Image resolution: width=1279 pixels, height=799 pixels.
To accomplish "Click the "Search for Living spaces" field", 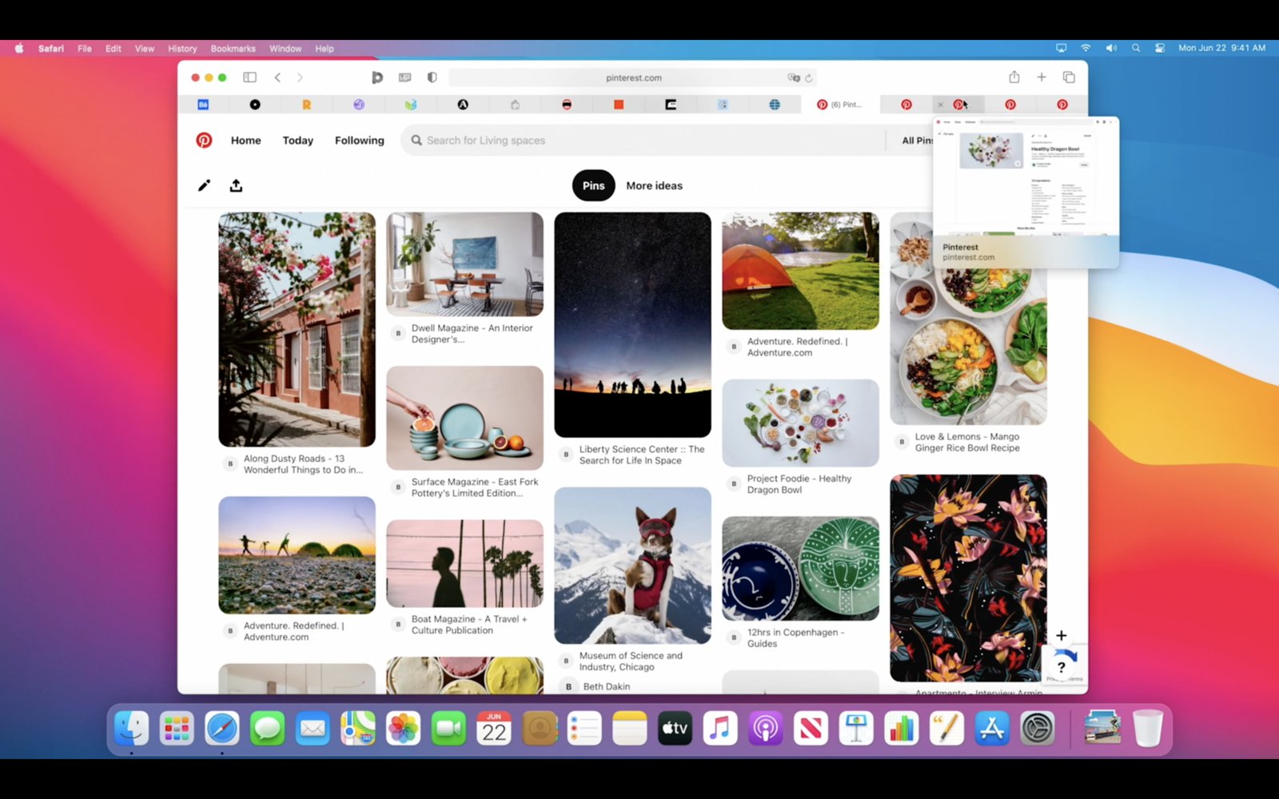I will (643, 140).
